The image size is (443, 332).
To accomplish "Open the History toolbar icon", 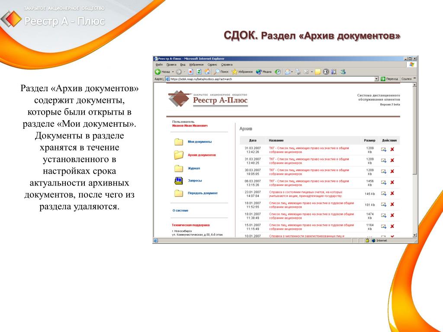I will coord(278,72).
